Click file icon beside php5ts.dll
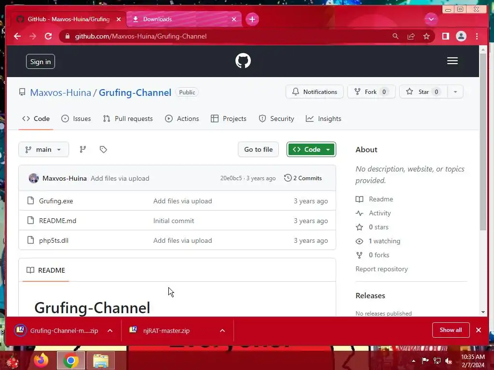This screenshot has width=494, height=370. point(30,240)
